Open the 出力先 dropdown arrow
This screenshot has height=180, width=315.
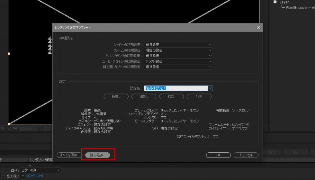(23, 176)
